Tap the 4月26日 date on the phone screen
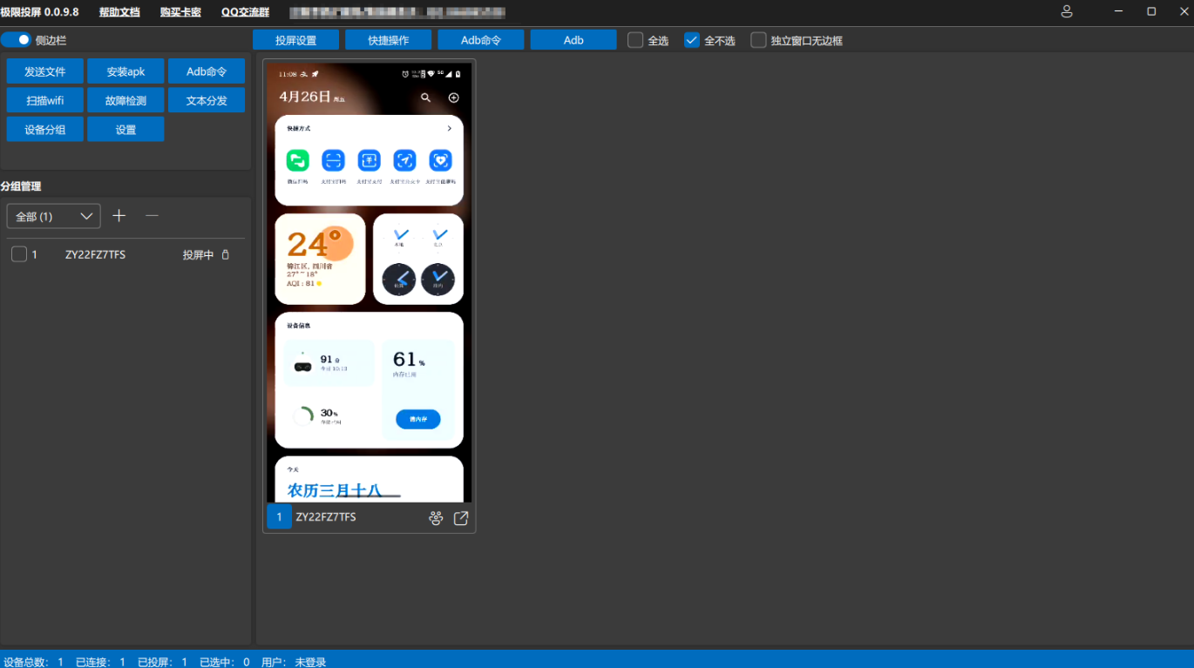Screen dimensions: 1194x668 tap(304, 97)
